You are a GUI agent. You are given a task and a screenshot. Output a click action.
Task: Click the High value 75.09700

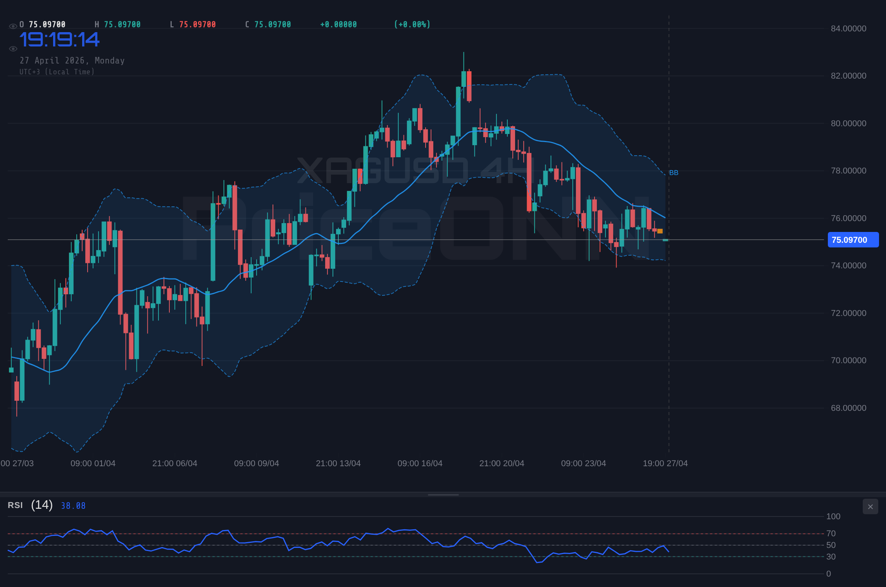pyautogui.click(x=122, y=24)
